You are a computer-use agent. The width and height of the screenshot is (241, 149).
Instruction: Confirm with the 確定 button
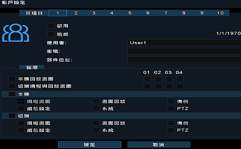click(x=90, y=145)
